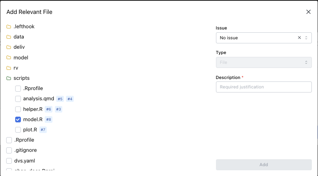Close the Add Relevant File dialog
This screenshot has height=176, width=318.
[308, 12]
